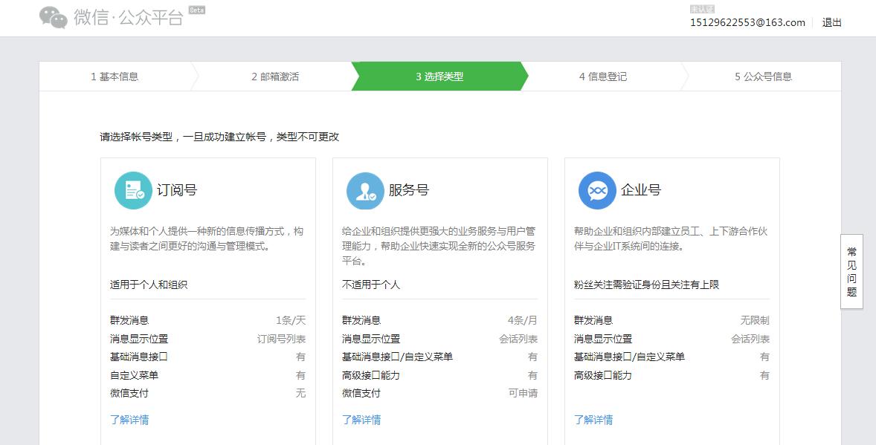Open the 服务号 了解详情 details link
The height and width of the screenshot is (445, 876).
coord(362,420)
